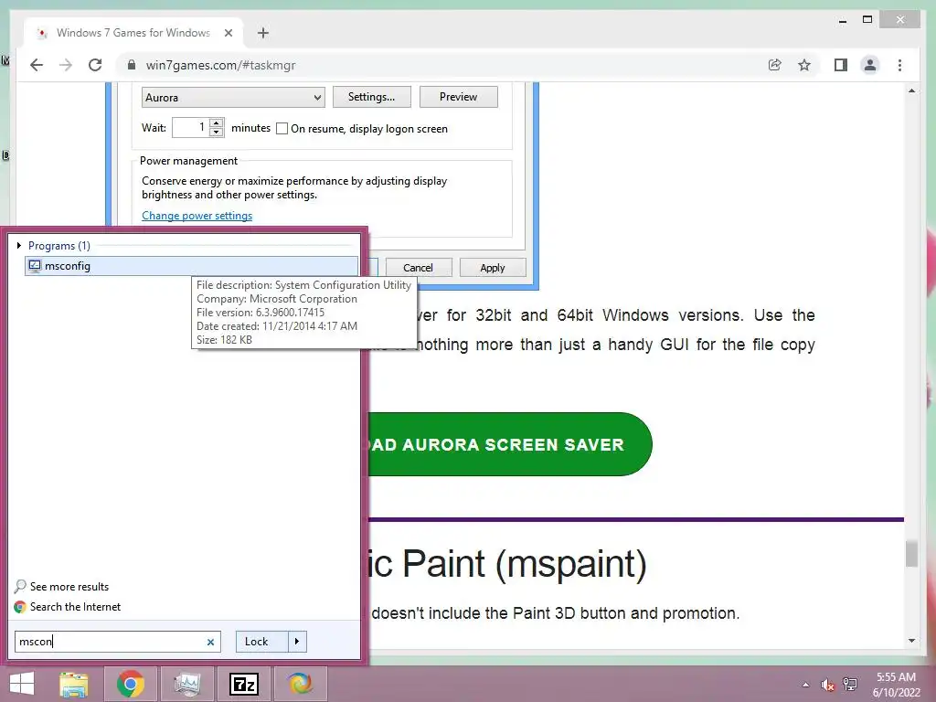Screen dimensions: 936x702
Task: Click the msconfig result icon
Action: [35, 266]
